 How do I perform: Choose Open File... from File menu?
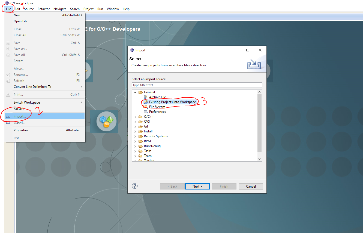pos(45,21)
